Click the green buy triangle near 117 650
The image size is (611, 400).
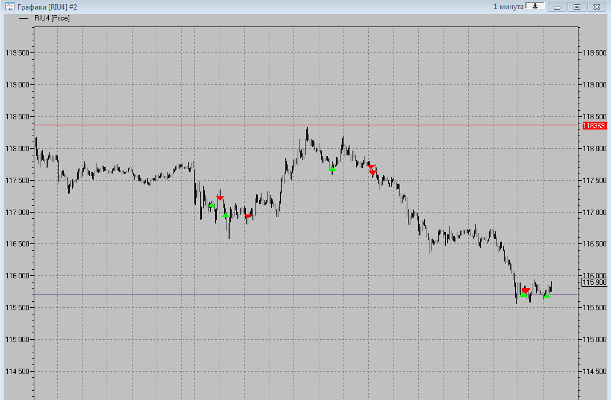(x=332, y=169)
